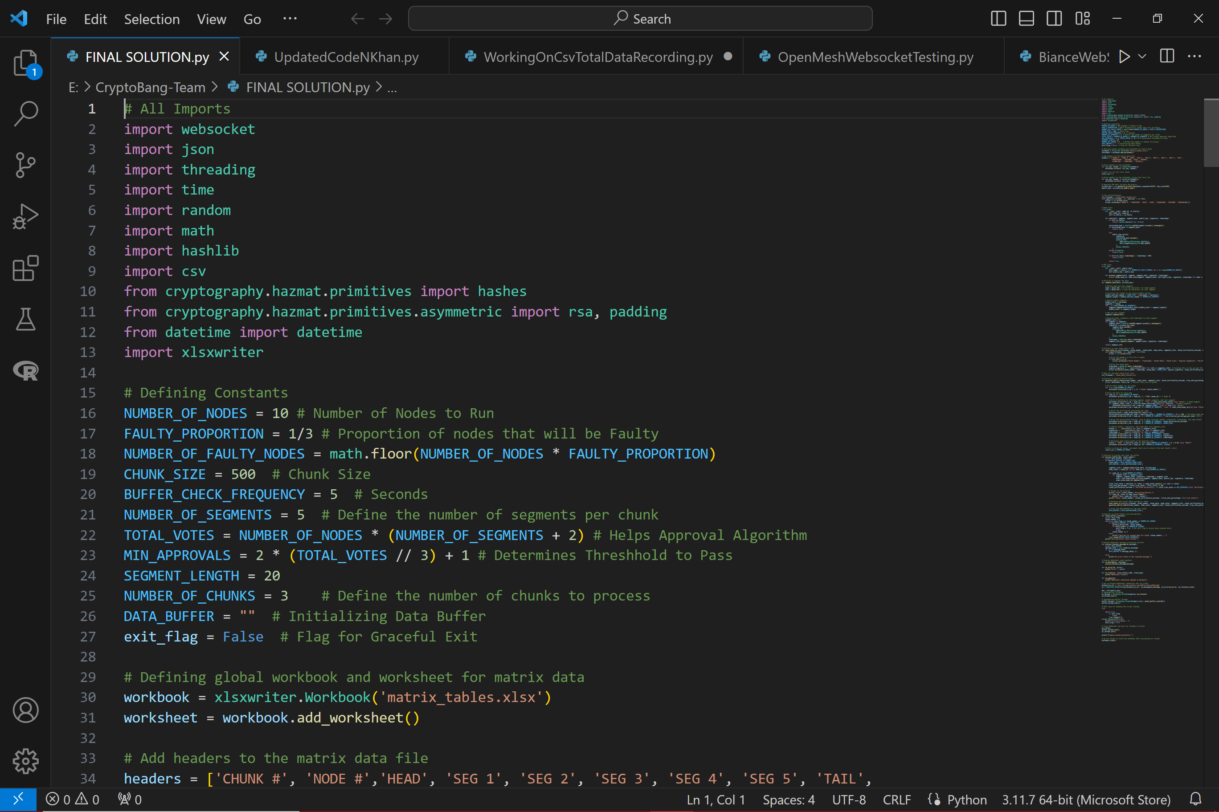The image size is (1219, 812).
Task: Open the editor More Actions ellipsis
Action: coord(1194,57)
